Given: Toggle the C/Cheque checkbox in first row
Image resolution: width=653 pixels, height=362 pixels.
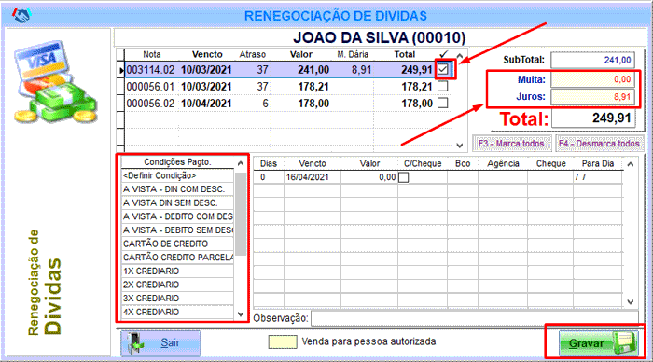Looking at the screenshot, I should coord(403,177).
